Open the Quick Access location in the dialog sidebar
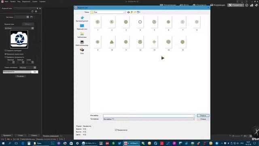The image size is (259, 146). coord(82,19)
